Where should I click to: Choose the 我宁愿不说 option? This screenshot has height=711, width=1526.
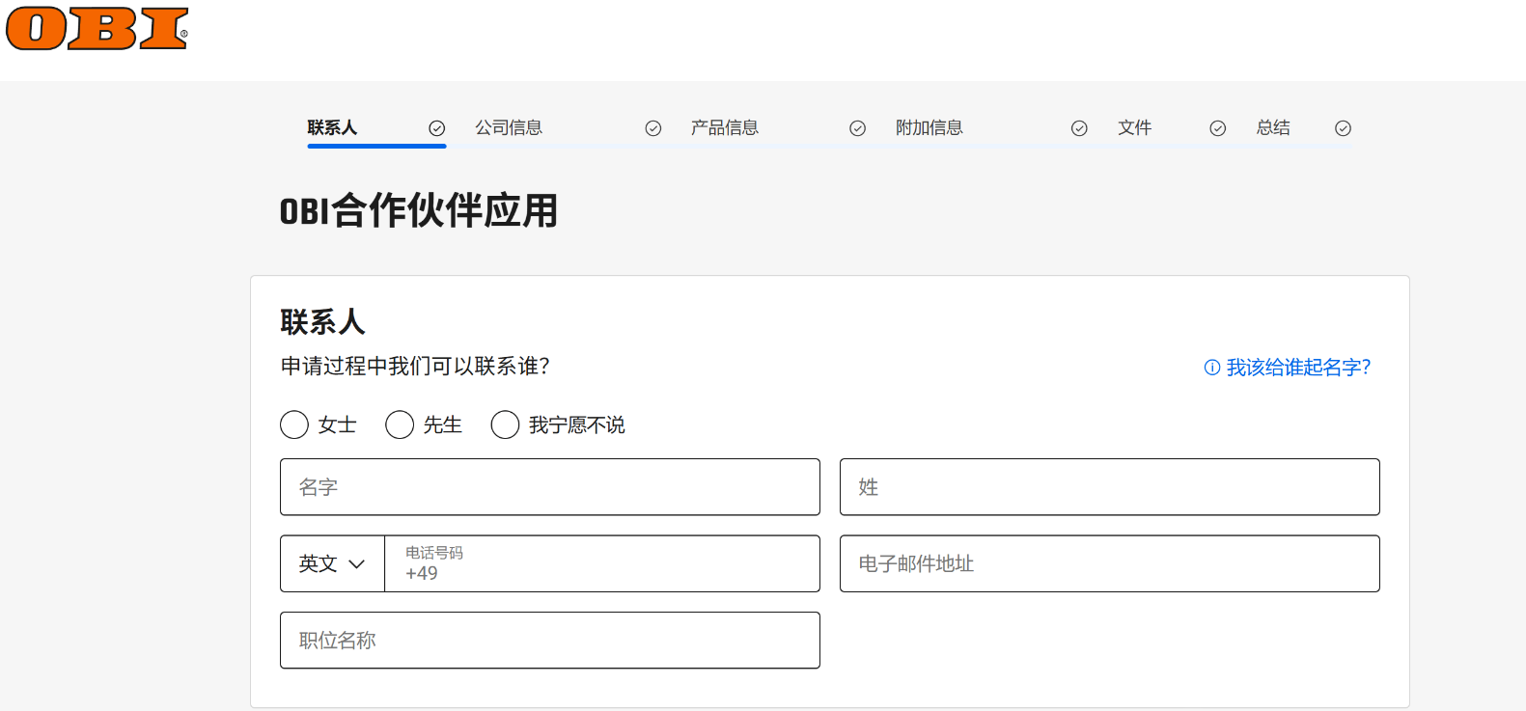(x=506, y=424)
